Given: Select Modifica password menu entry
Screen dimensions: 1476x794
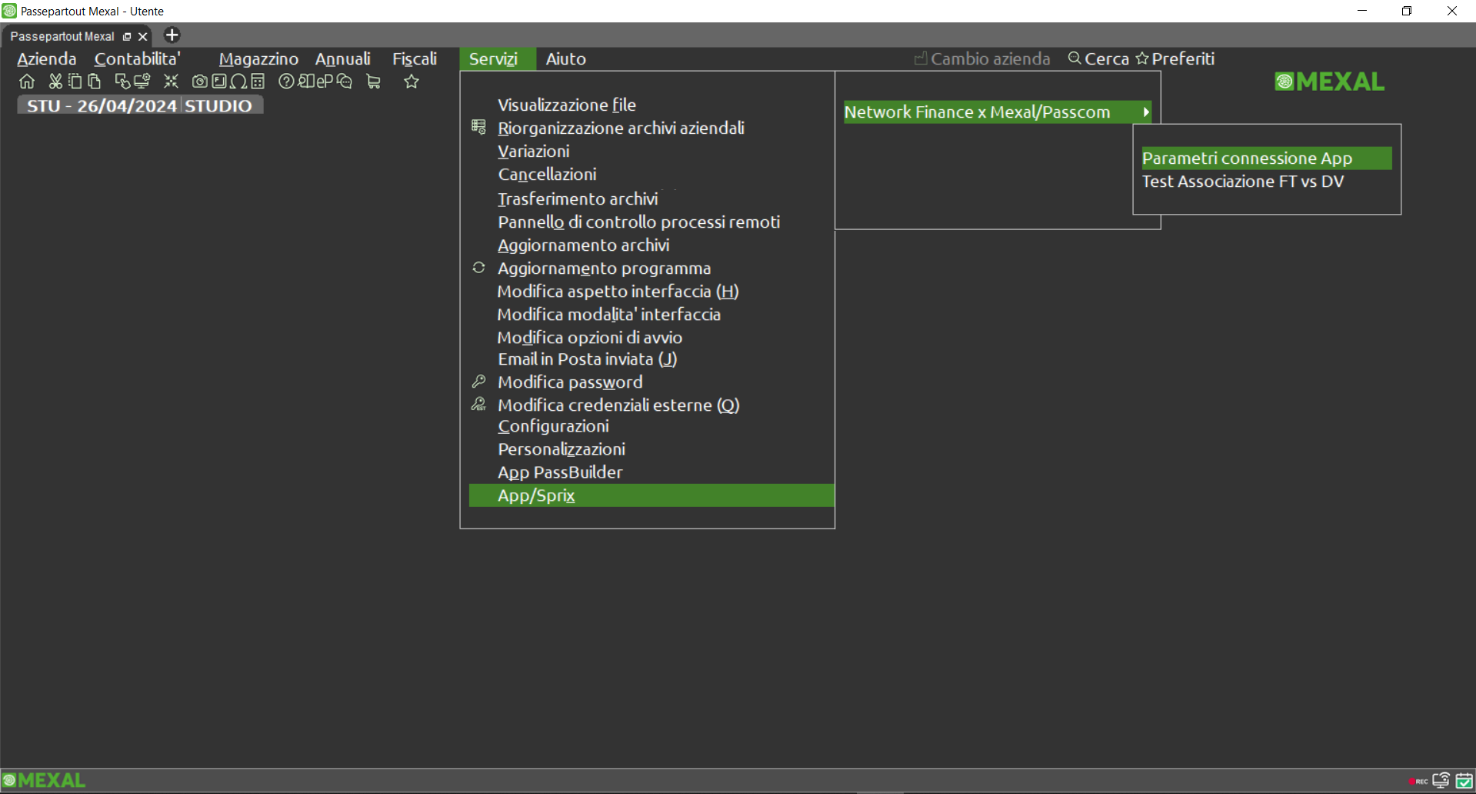Looking at the screenshot, I should (x=569, y=382).
